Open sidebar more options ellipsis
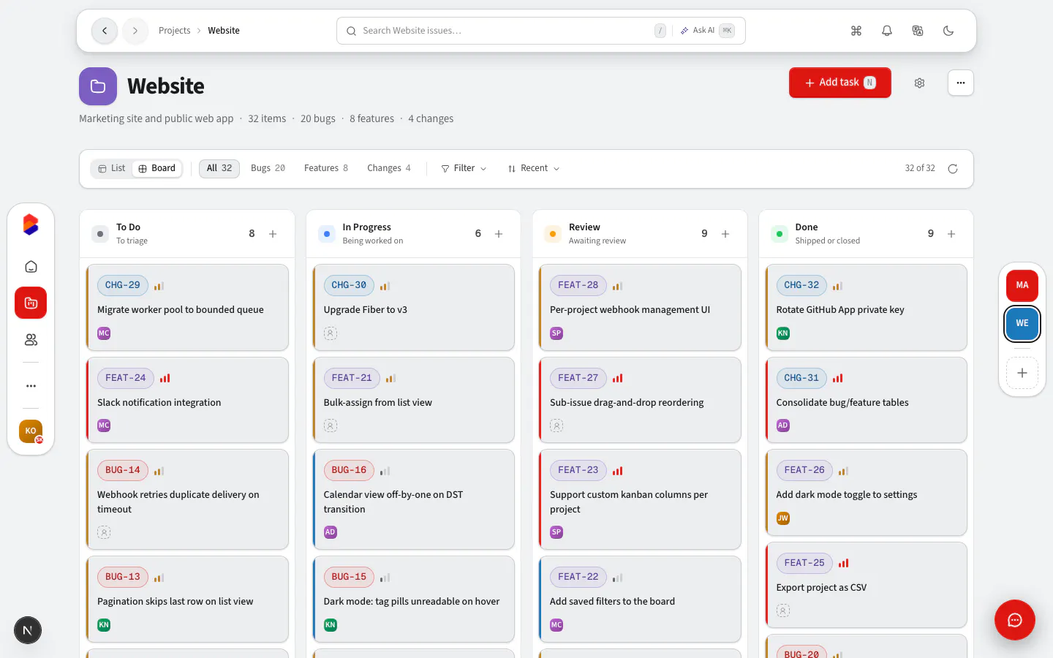Viewport: 1053px width, 658px height. point(31,385)
